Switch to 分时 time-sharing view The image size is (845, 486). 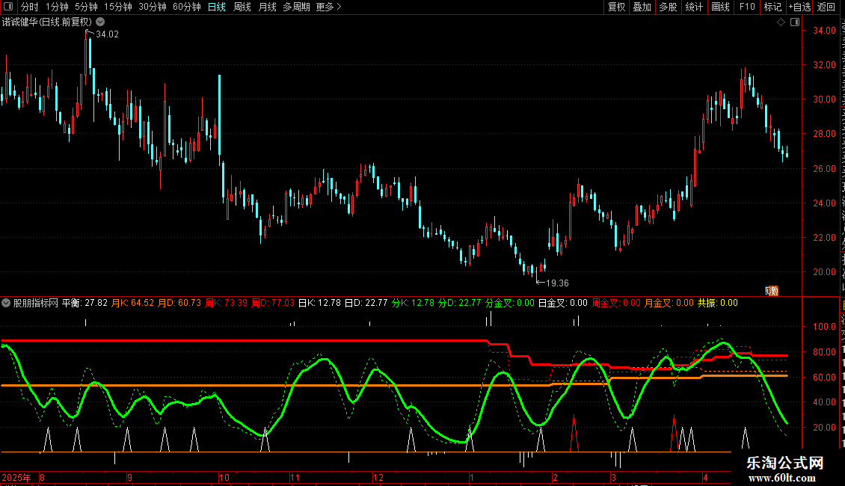point(30,7)
